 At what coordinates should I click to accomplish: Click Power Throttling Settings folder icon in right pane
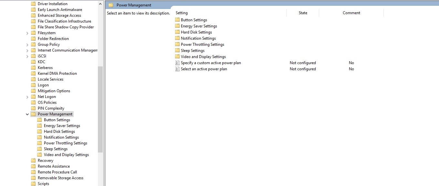[177, 44]
